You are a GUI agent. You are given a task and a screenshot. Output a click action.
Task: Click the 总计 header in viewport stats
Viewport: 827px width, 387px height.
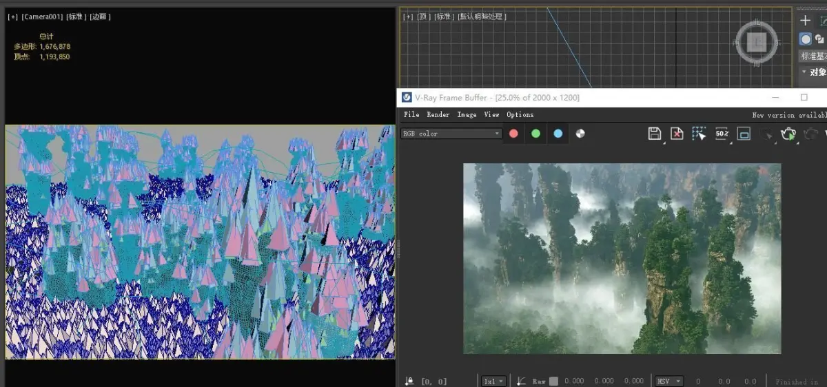point(46,36)
